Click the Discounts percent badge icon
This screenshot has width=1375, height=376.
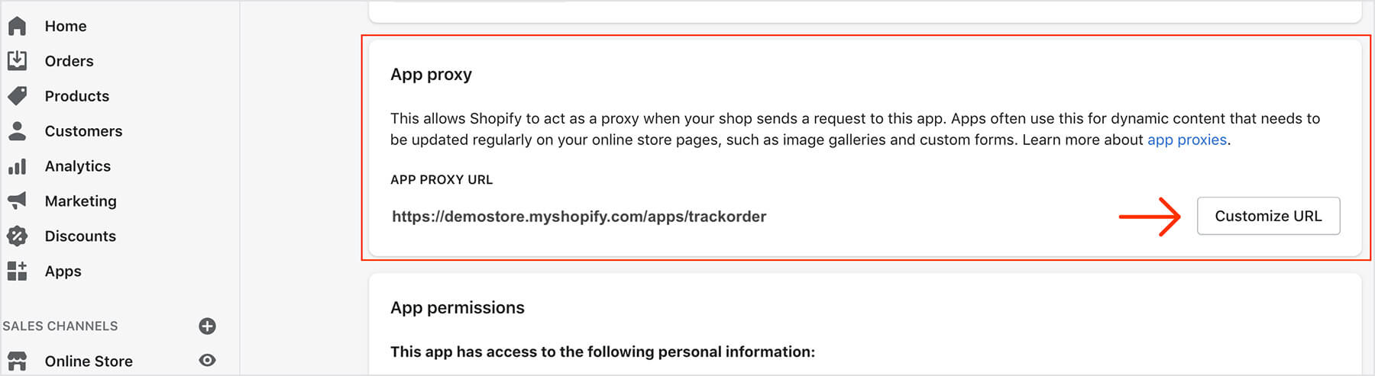pyautogui.click(x=17, y=236)
